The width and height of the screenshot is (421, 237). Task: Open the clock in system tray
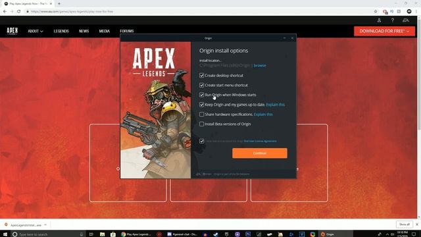(x=402, y=234)
